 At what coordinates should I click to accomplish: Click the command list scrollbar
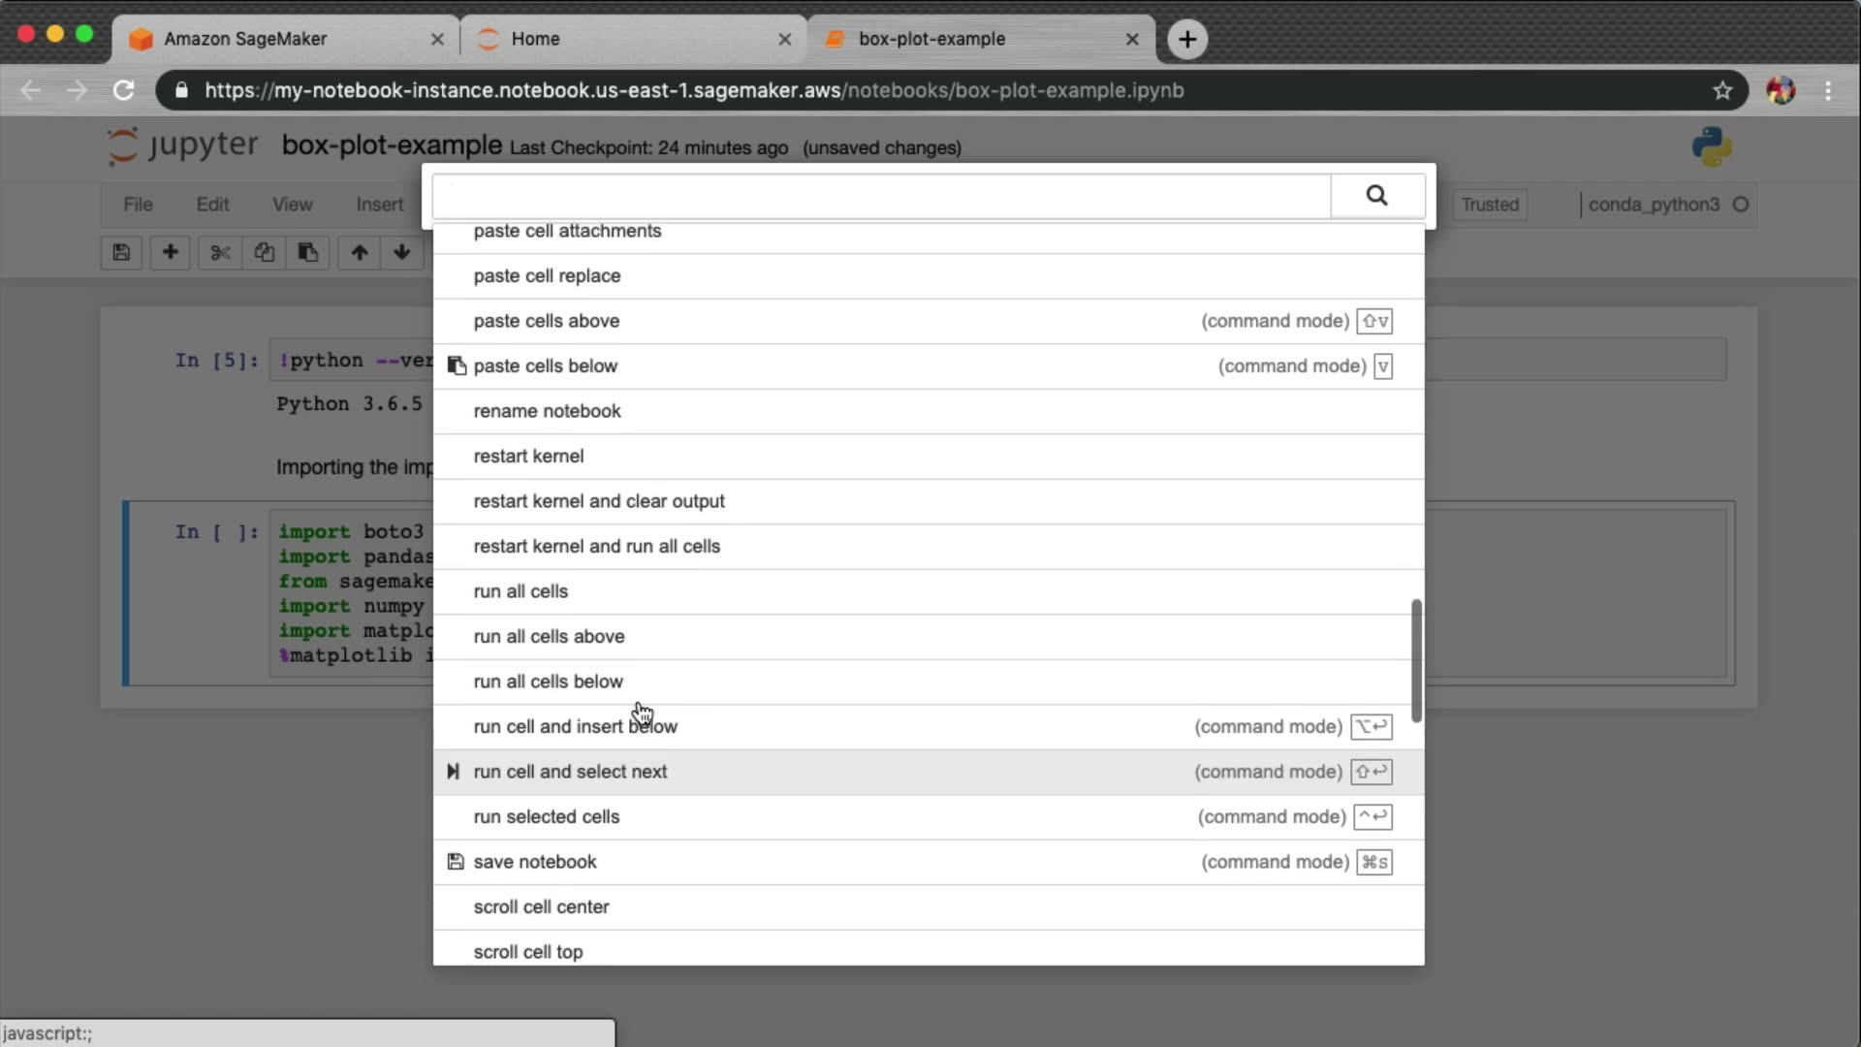[x=1416, y=659]
